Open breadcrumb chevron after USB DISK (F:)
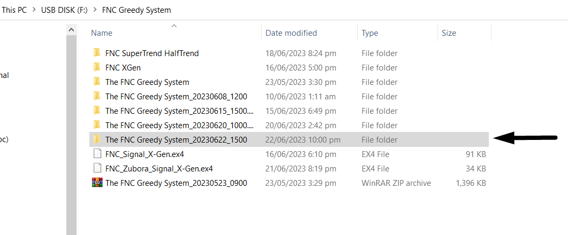The height and width of the screenshot is (235, 568). 94,10
